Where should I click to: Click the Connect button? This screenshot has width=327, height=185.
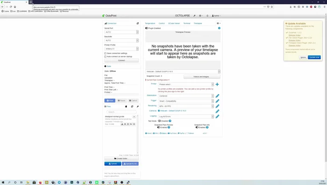[121, 61]
